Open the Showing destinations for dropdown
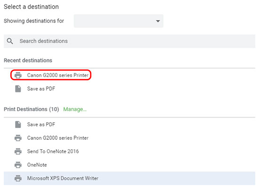The height and width of the screenshot is (188, 259). tap(118, 21)
